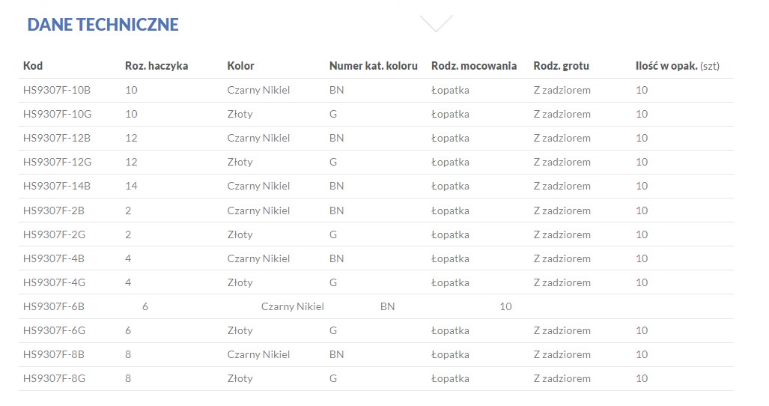Click the HS9307F-6G product code
The width and height of the screenshot is (769, 406).
pyautogui.click(x=54, y=330)
